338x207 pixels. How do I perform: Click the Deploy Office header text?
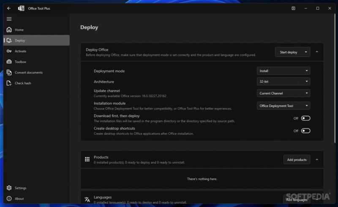click(97, 49)
